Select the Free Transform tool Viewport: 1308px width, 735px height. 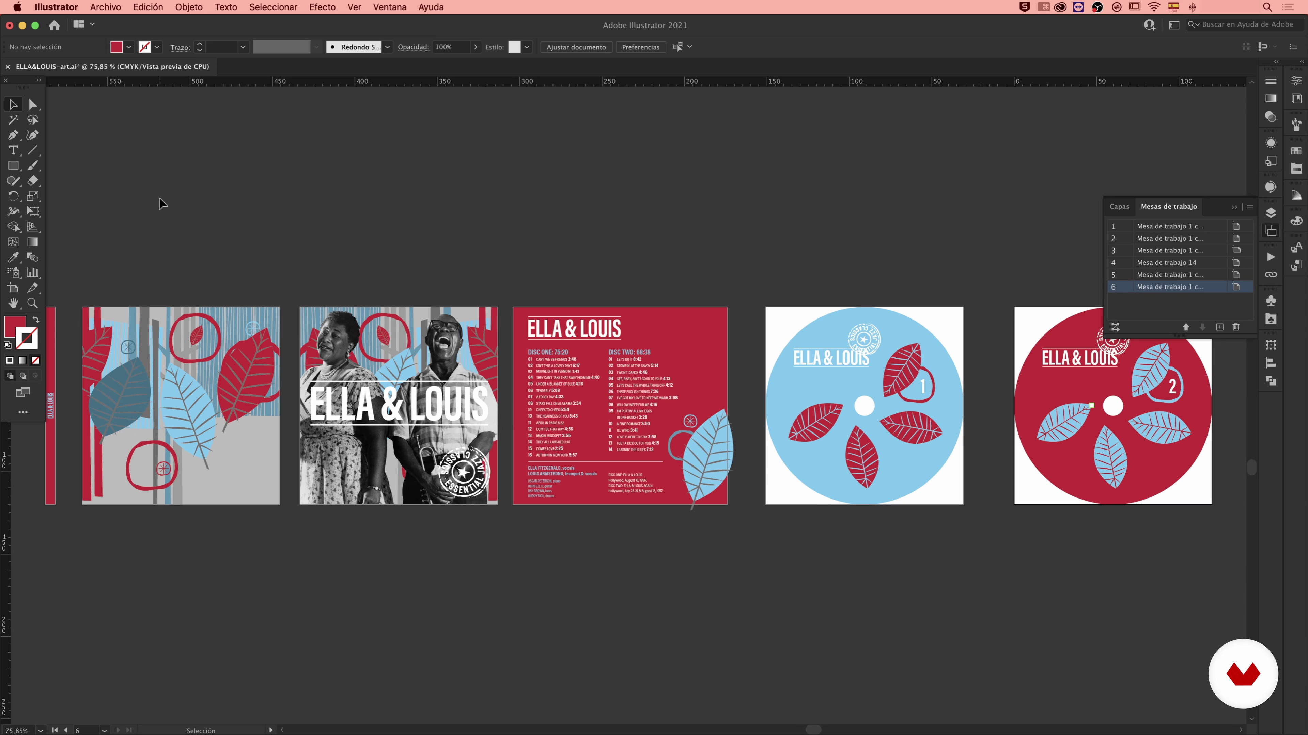click(32, 211)
